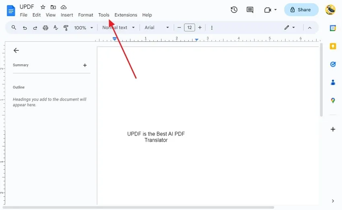
Task: Open the search menus magnifier icon
Action: (x=14, y=27)
